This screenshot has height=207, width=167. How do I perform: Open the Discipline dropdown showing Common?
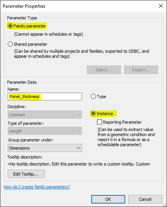(45, 115)
